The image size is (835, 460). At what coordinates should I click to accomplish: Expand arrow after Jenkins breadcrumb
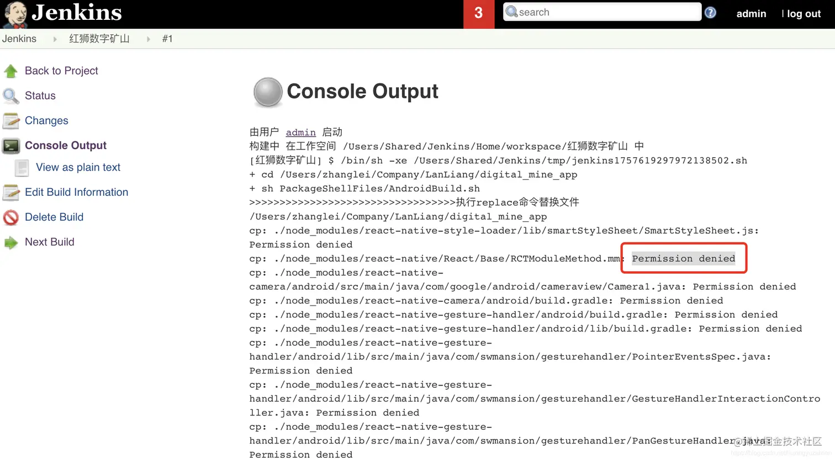coord(55,39)
